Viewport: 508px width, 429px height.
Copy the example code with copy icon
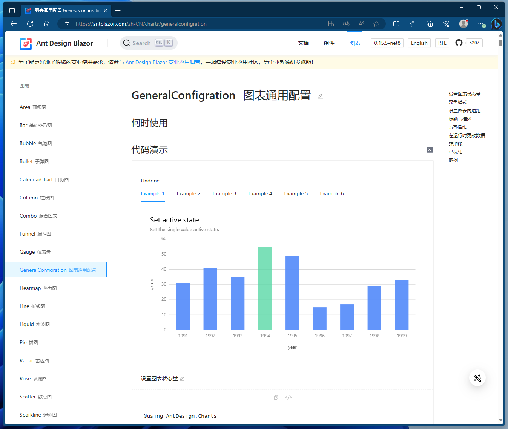(276, 397)
